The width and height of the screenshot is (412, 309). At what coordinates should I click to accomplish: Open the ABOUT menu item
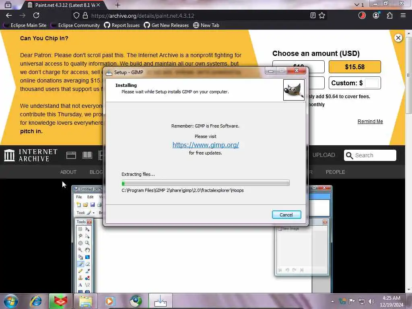(x=68, y=172)
